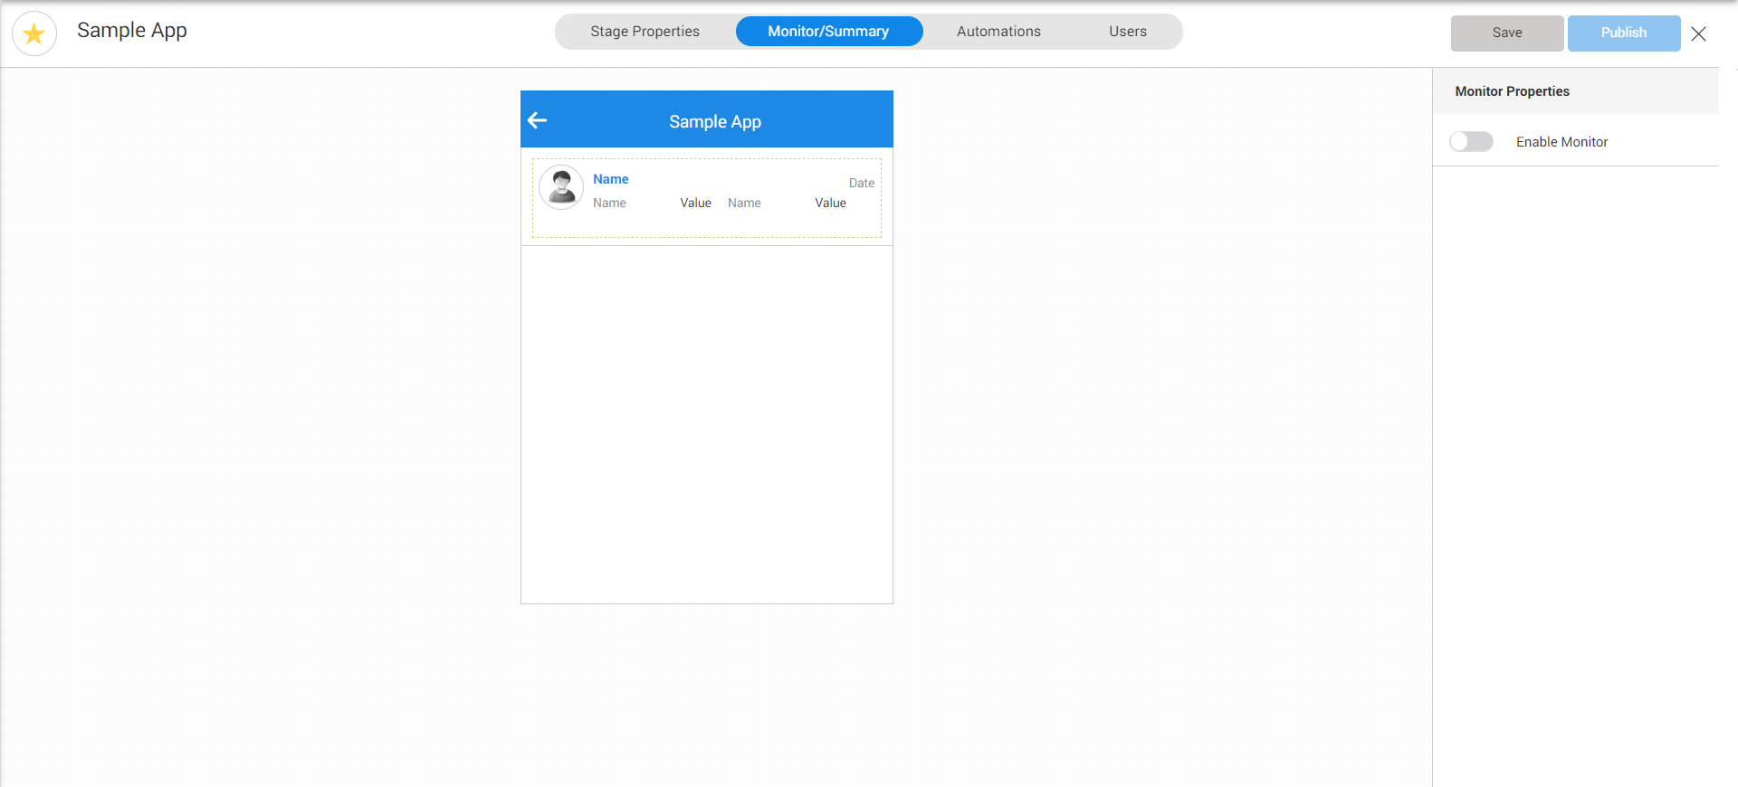Image resolution: width=1738 pixels, height=787 pixels.
Task: Select the user avatar in summary card
Action: click(x=561, y=187)
